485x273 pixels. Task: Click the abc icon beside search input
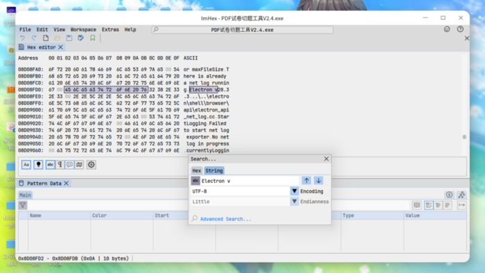[195, 181]
